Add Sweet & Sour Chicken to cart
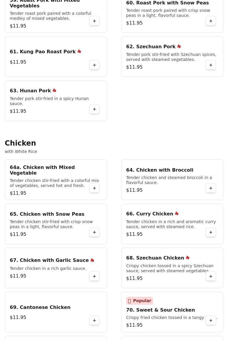 211,320
